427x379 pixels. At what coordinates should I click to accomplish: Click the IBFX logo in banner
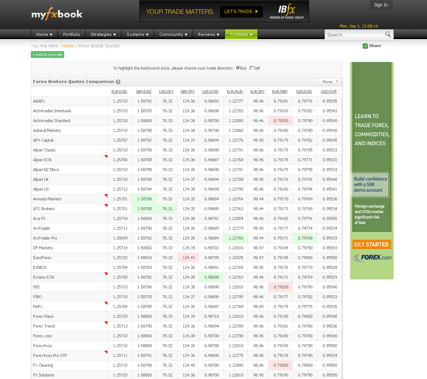coord(287,12)
